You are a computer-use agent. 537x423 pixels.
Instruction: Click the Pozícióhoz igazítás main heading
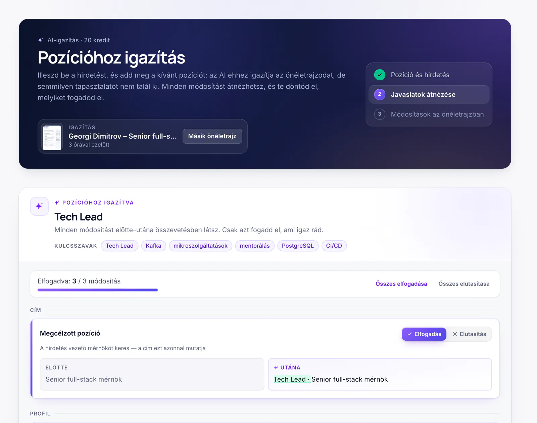coord(111,57)
